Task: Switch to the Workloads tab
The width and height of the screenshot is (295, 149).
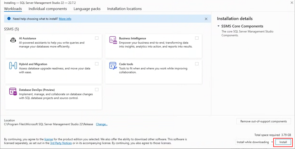Action: click(13, 9)
